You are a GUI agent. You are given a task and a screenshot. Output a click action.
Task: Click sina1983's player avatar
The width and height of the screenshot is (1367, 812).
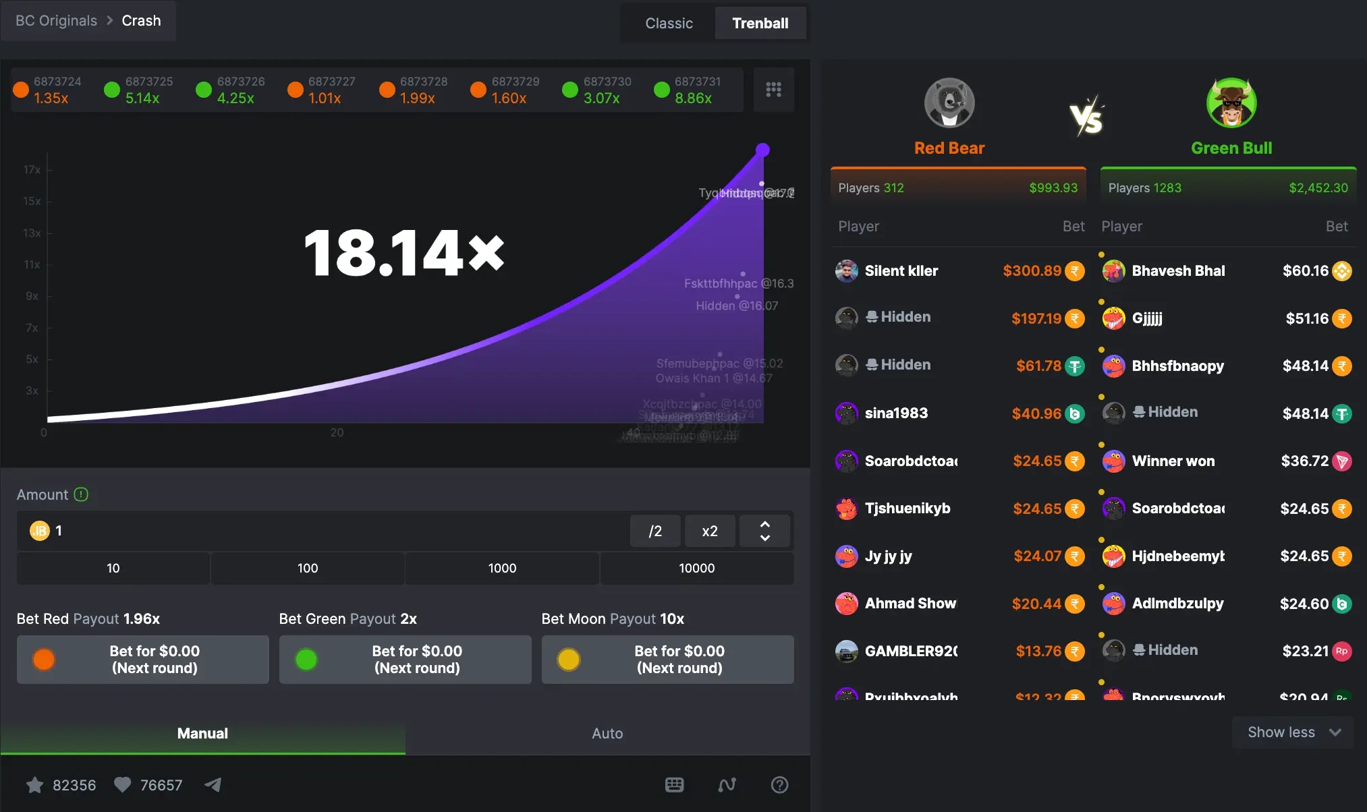coord(846,413)
